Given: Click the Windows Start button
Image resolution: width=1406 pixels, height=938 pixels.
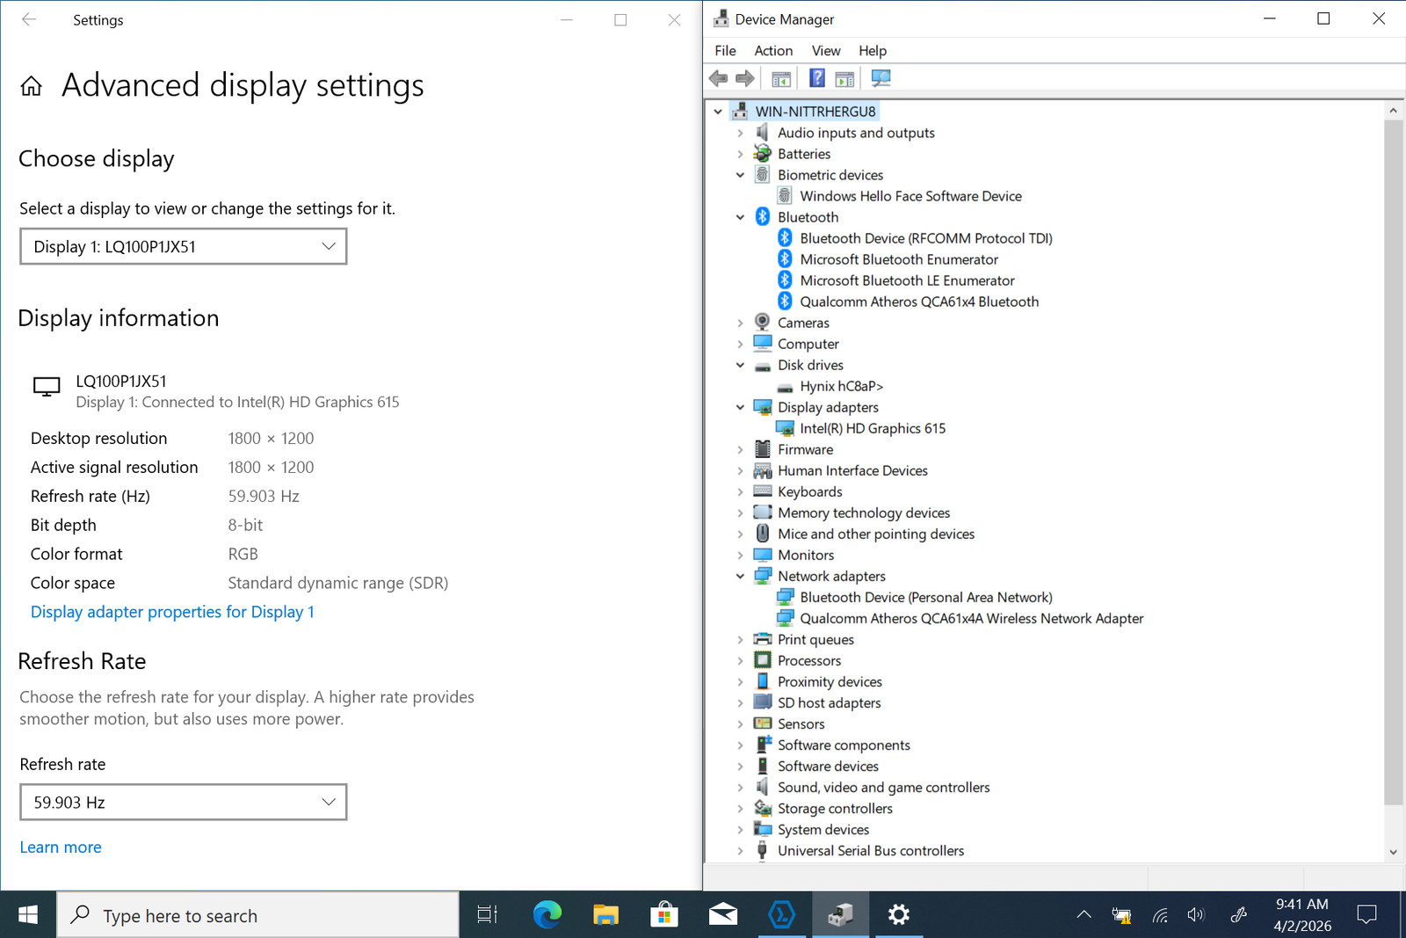Looking at the screenshot, I should tap(28, 915).
